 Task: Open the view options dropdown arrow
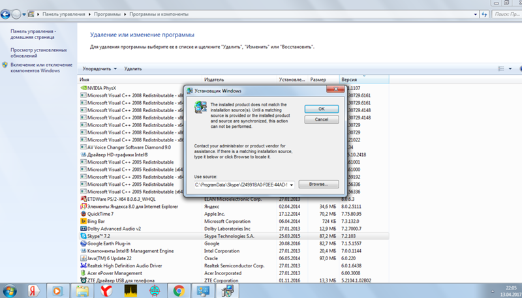[510, 69]
